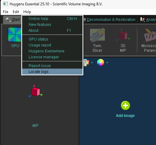Click the GPU label under the icon
Screen dimensions: 156x145
[x=15, y=46]
